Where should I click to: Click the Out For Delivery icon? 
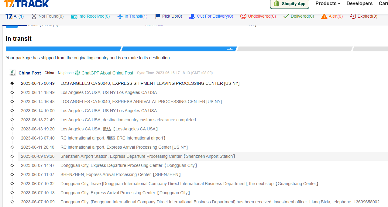tap(192, 16)
